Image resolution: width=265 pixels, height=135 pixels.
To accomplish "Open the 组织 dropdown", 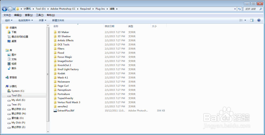I will pyautogui.click(x=9, y=20).
